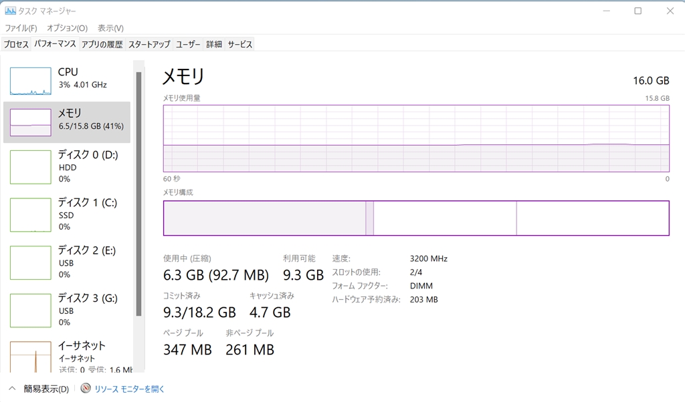Open the ファイル(F) menu
Image resolution: width=685 pixels, height=402 pixels.
coord(21,28)
